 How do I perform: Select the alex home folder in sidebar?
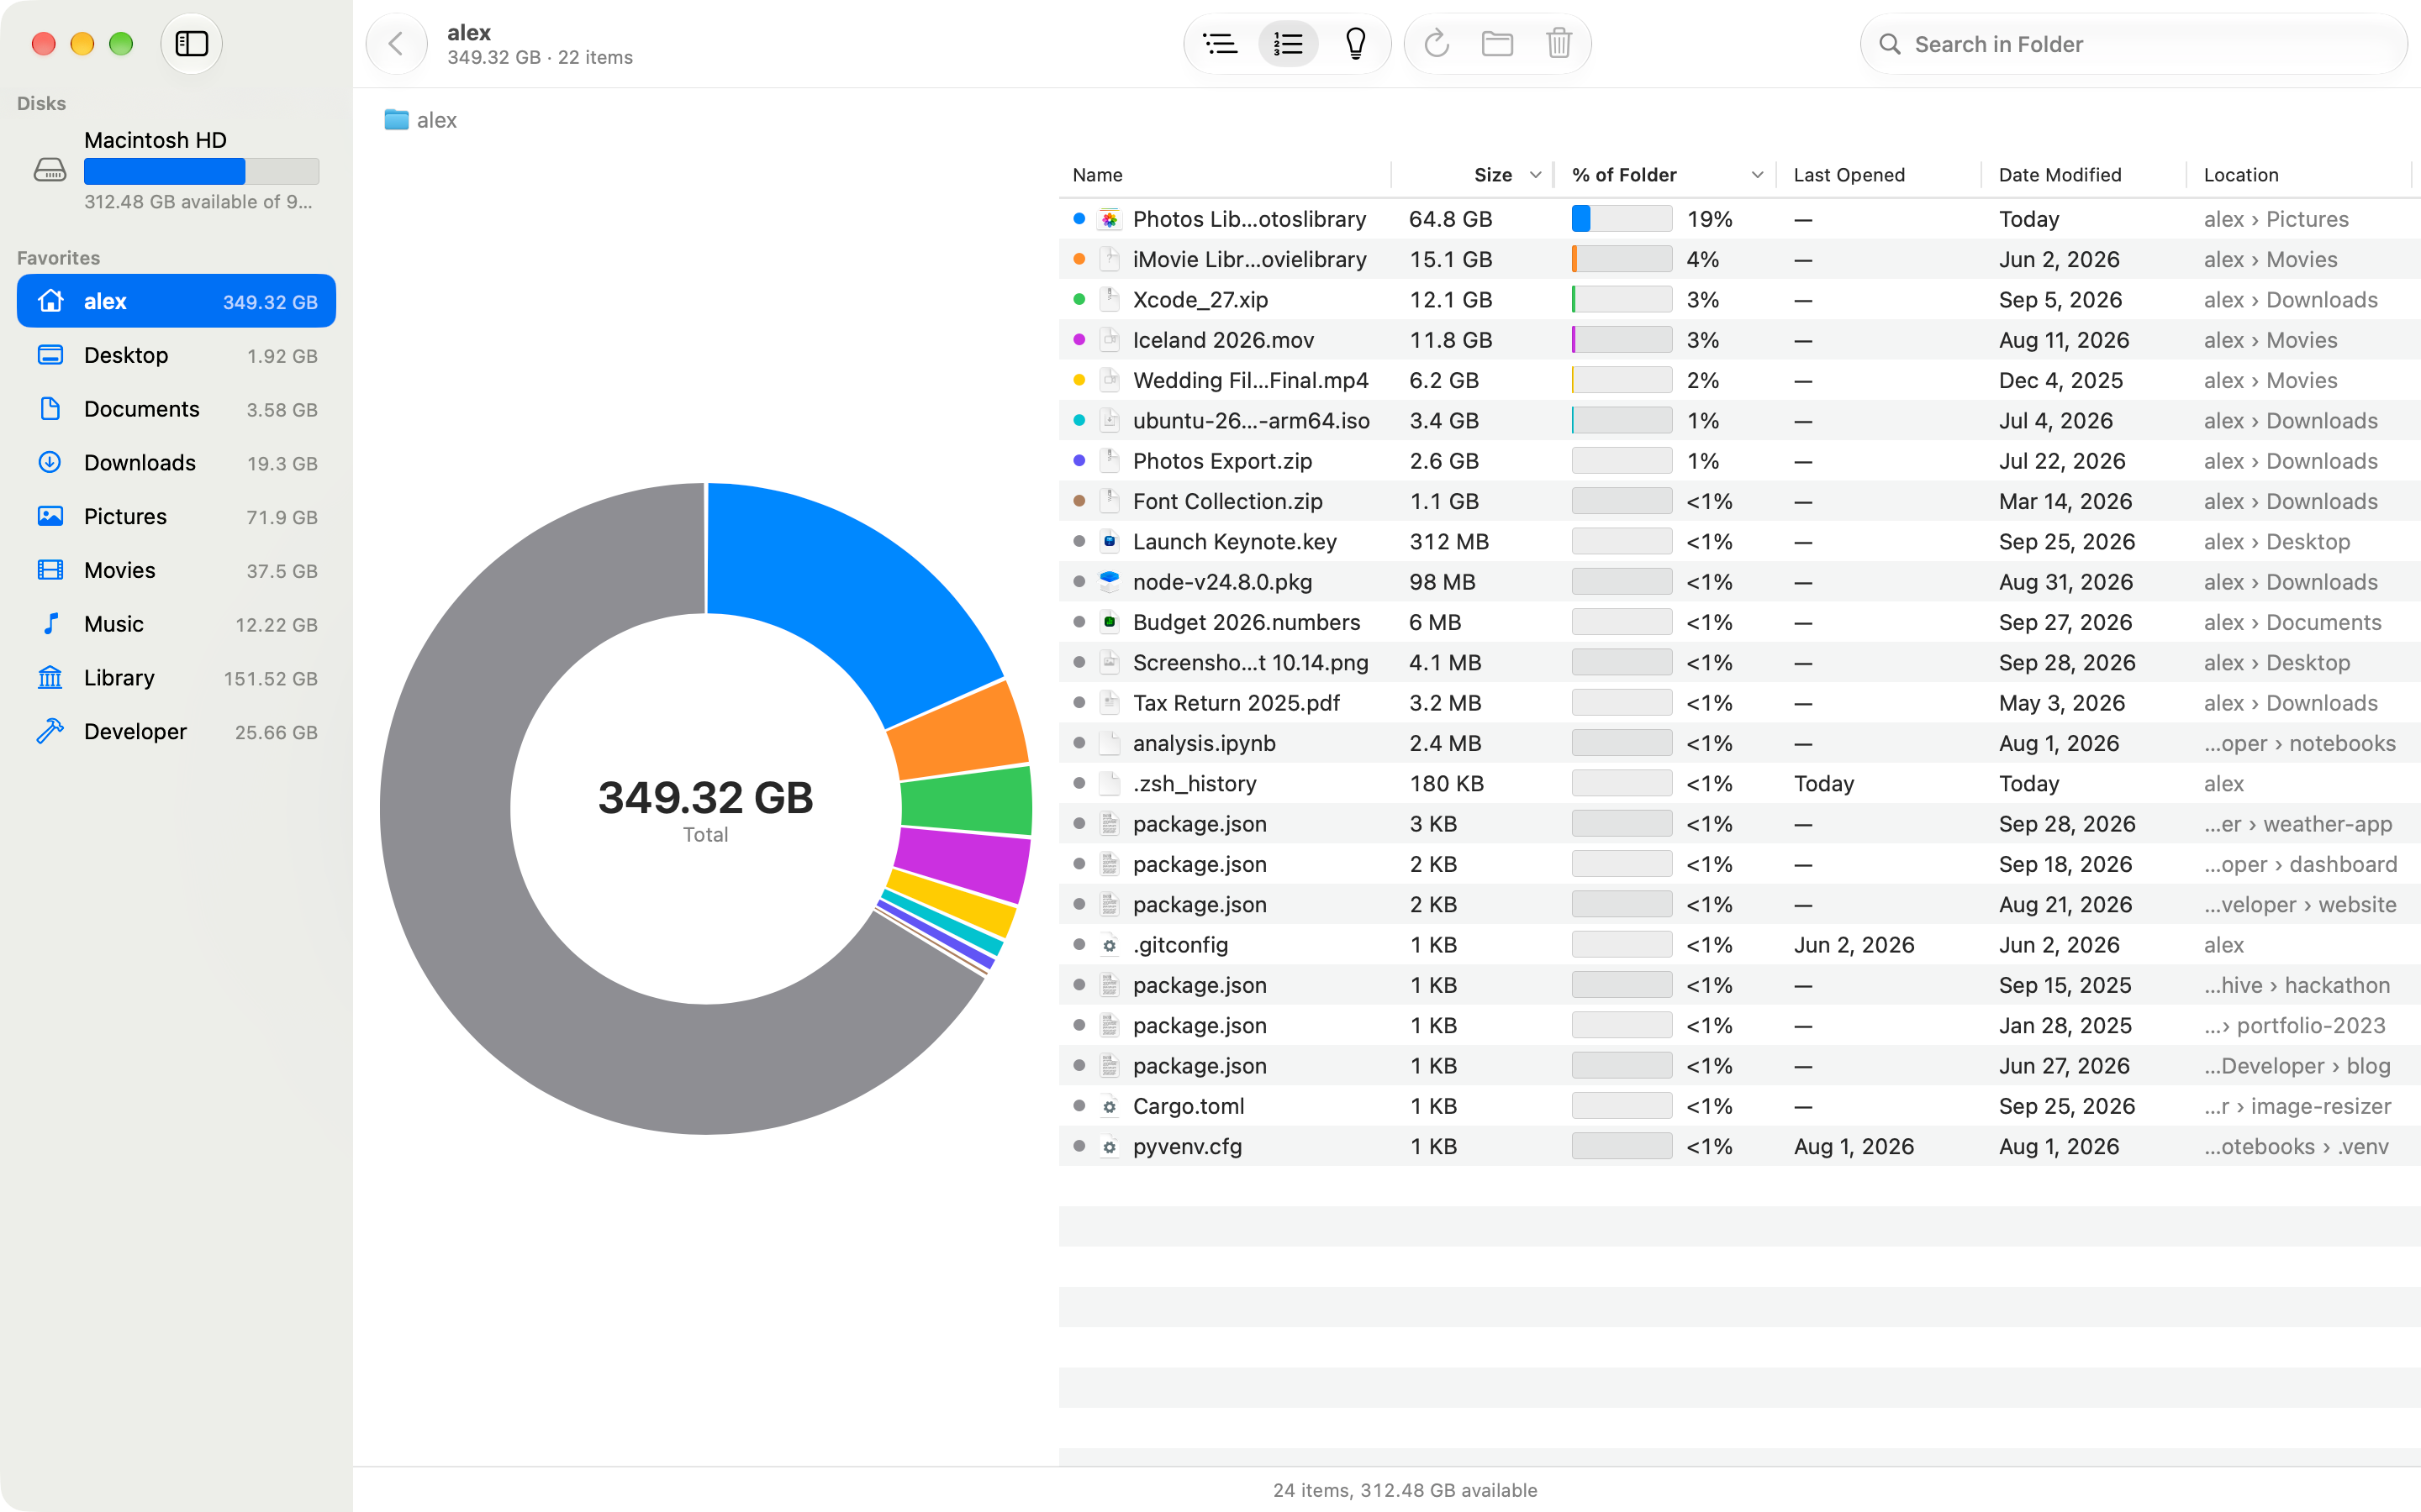[x=176, y=301]
